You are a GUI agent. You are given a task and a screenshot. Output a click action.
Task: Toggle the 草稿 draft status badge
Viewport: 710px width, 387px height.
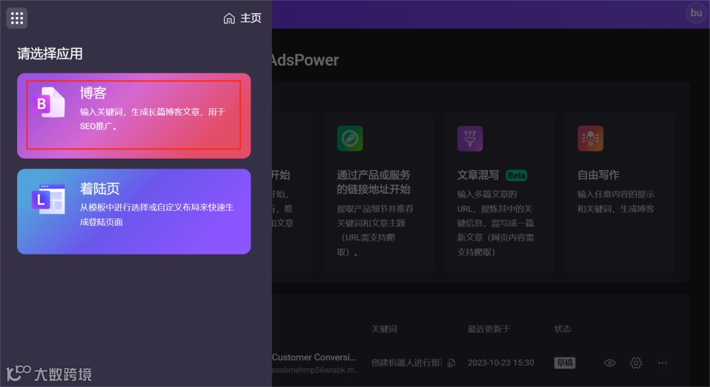pyautogui.click(x=565, y=363)
